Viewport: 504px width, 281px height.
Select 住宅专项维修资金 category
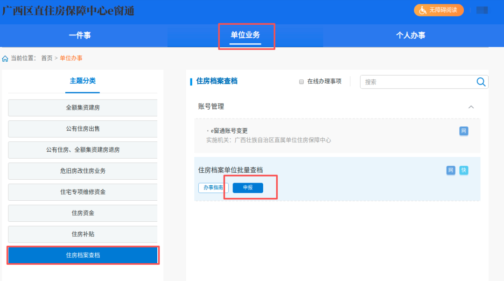tap(83, 192)
